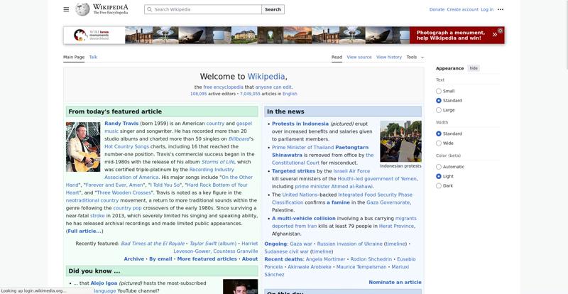
Task: Expand the Tools dropdown
Action: click(x=415, y=58)
